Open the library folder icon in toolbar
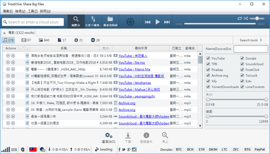The width and height of the screenshot is (270, 154). click(x=110, y=19)
